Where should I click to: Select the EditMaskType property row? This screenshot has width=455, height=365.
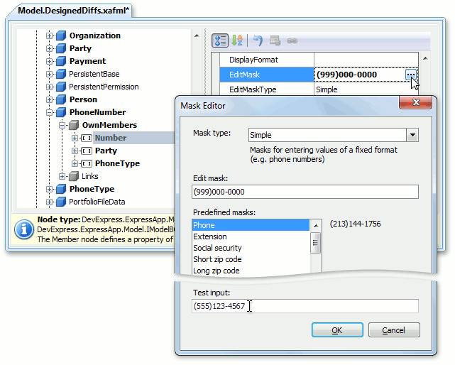(x=319, y=89)
